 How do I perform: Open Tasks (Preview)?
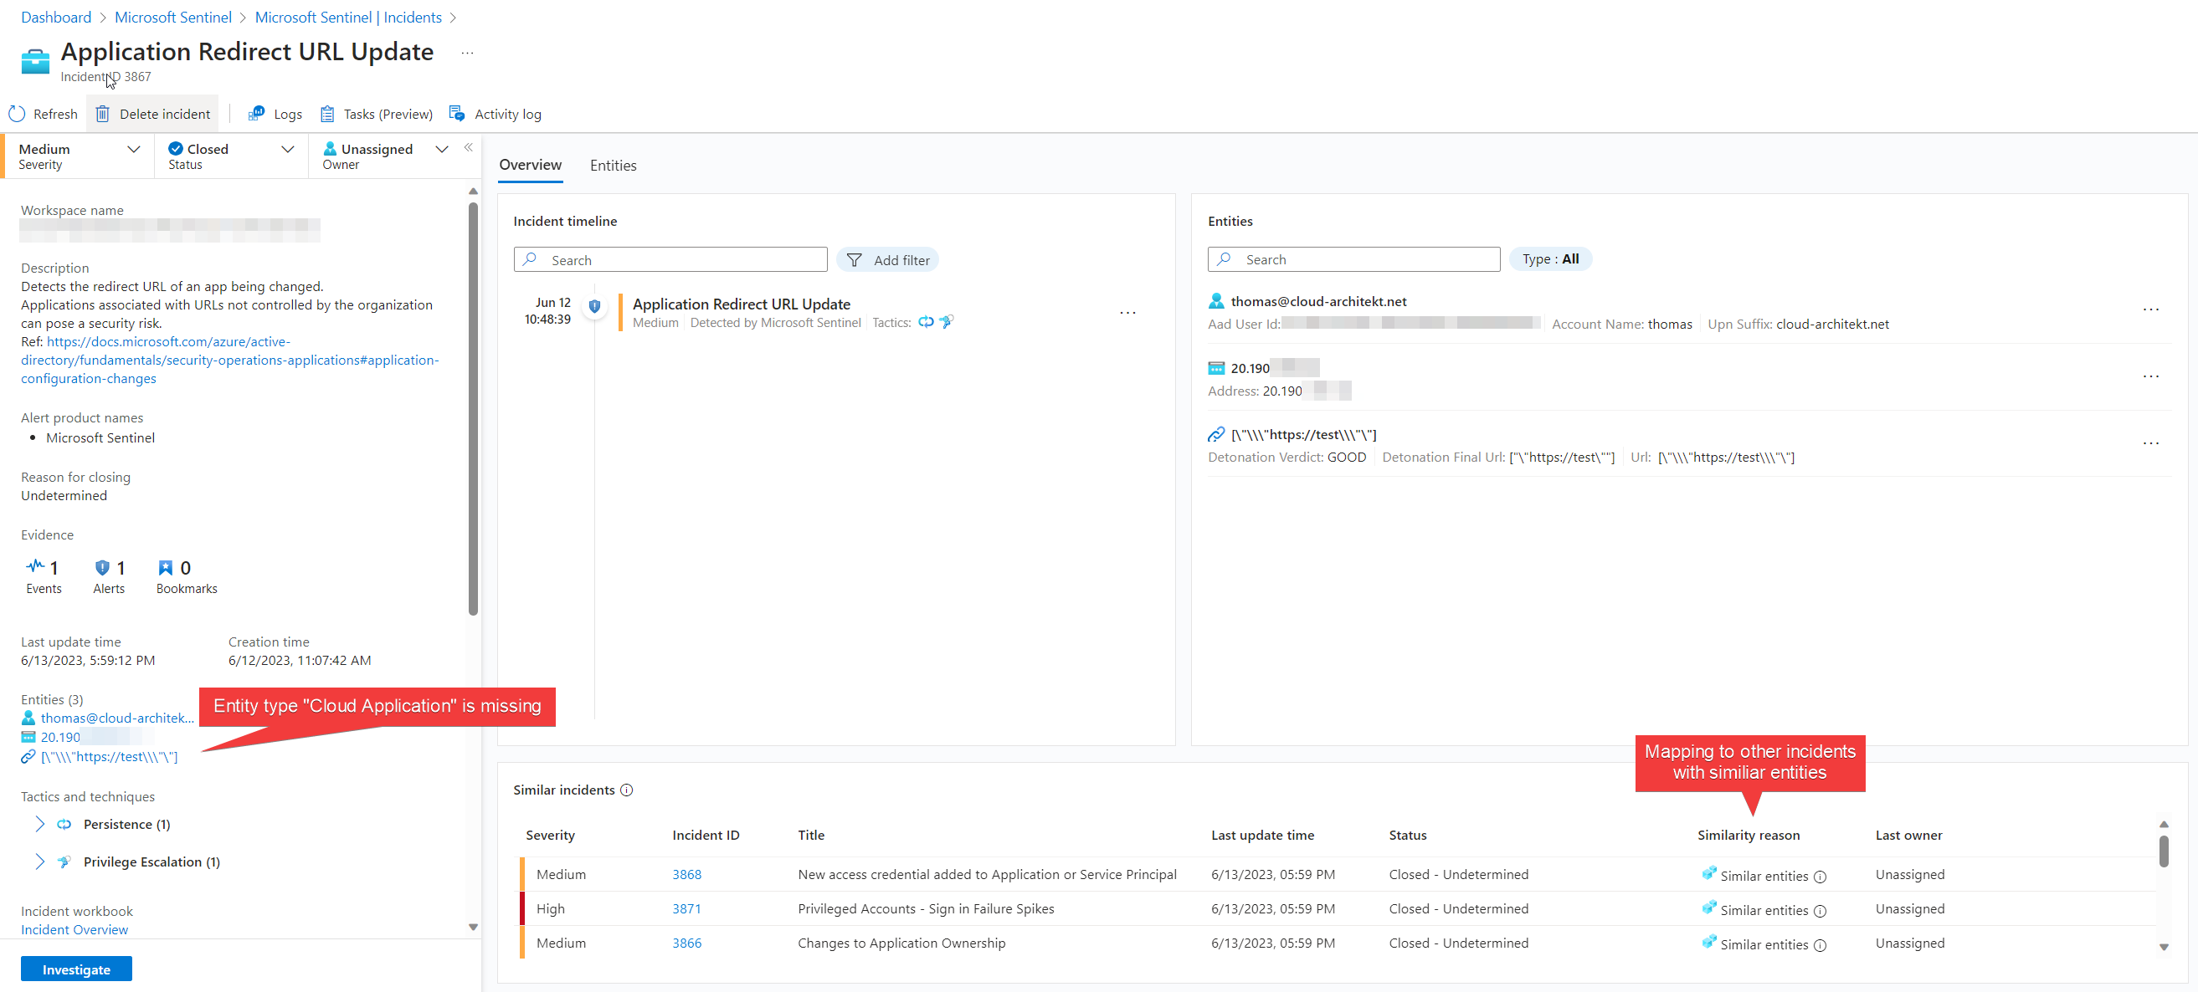(x=376, y=114)
